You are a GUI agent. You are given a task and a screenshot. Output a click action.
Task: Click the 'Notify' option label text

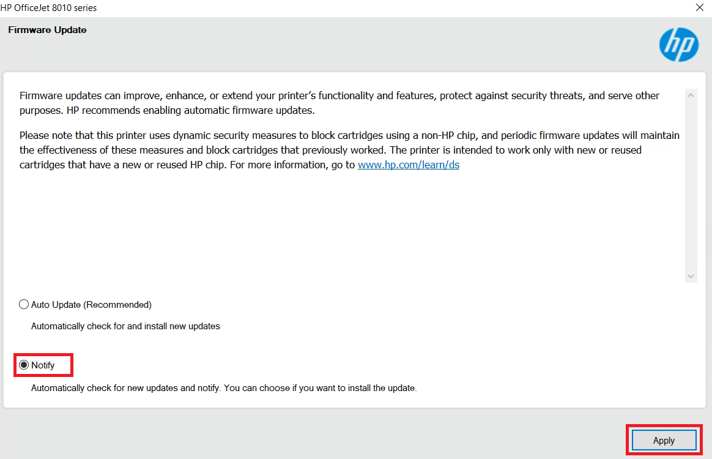click(x=43, y=365)
